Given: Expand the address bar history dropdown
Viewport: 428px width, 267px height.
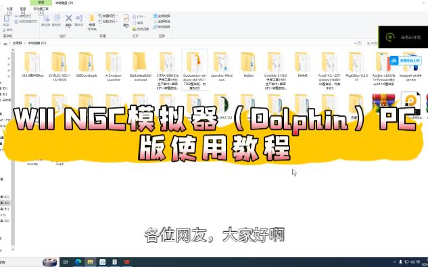Looking at the screenshot, I should (x=355, y=43).
